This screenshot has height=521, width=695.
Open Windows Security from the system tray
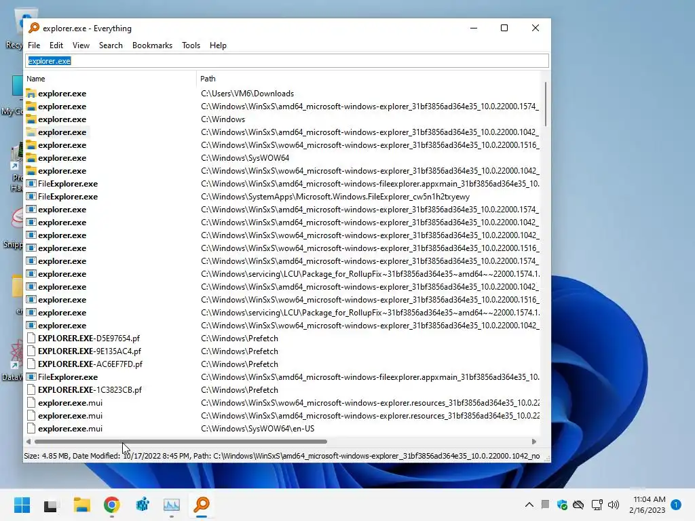click(562, 505)
